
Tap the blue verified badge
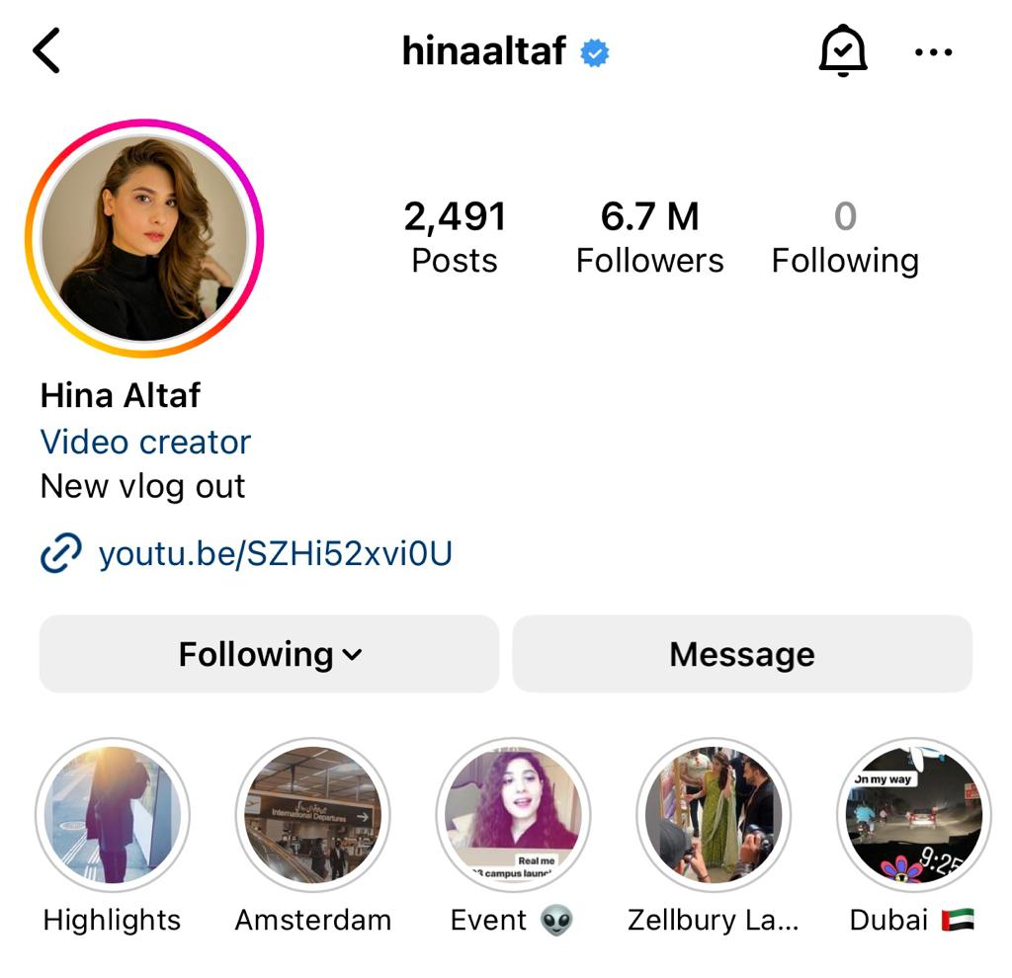(x=594, y=53)
